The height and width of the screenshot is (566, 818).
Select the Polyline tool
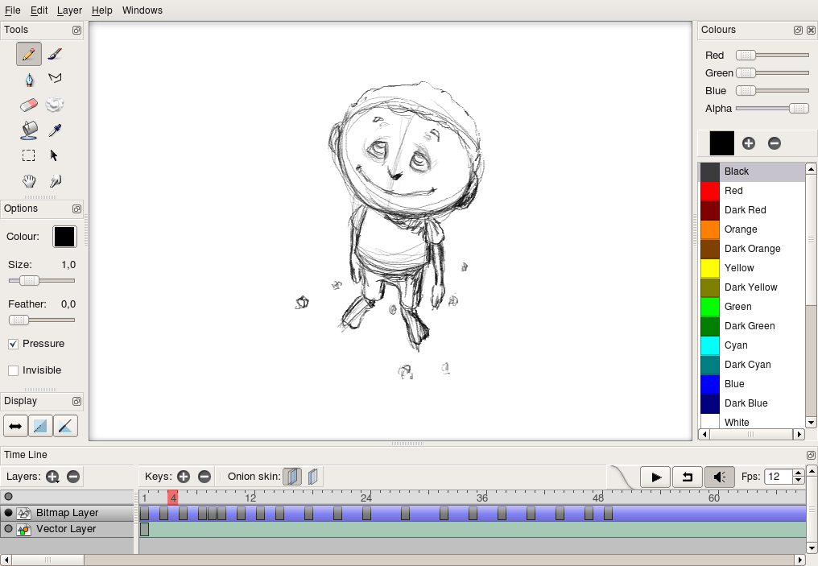[x=54, y=79]
